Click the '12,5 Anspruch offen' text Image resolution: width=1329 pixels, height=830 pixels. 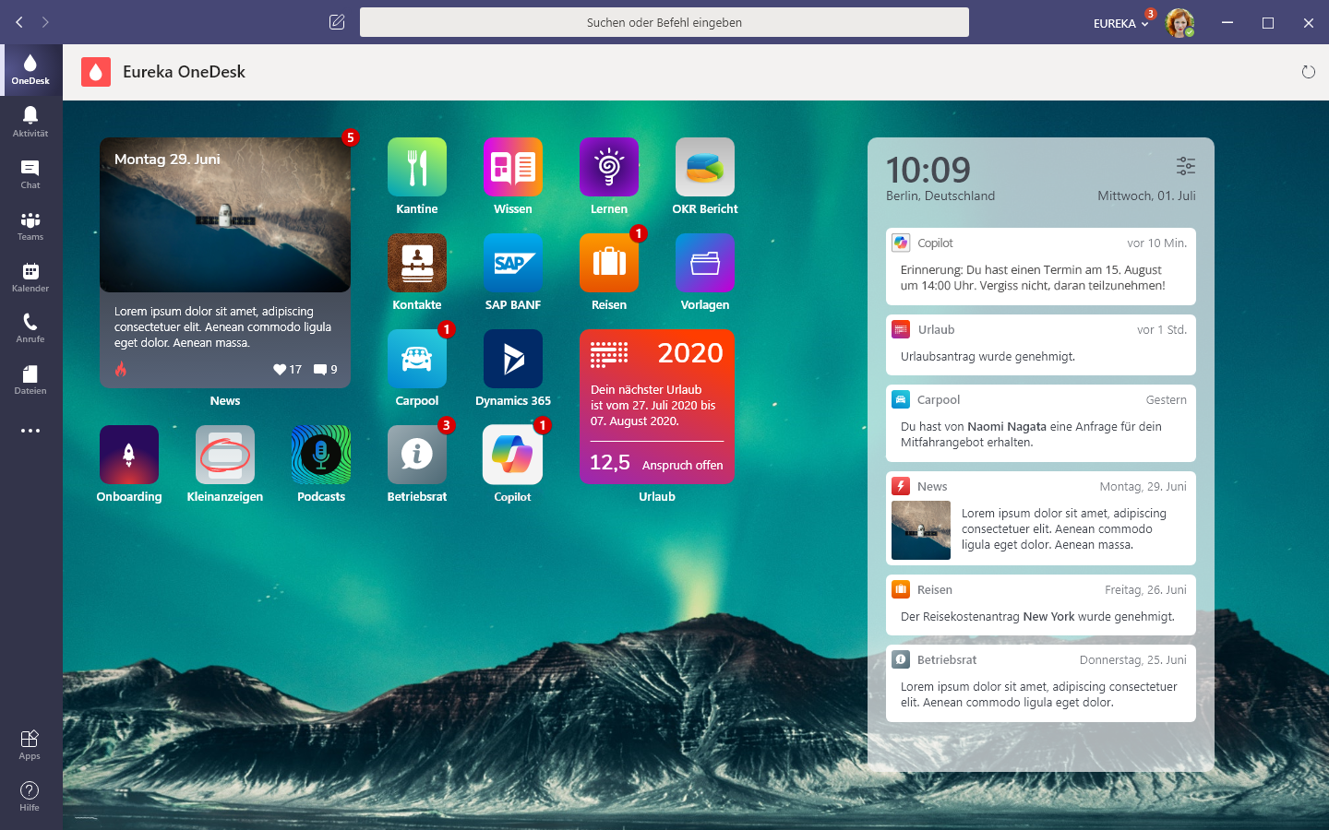tap(656, 463)
